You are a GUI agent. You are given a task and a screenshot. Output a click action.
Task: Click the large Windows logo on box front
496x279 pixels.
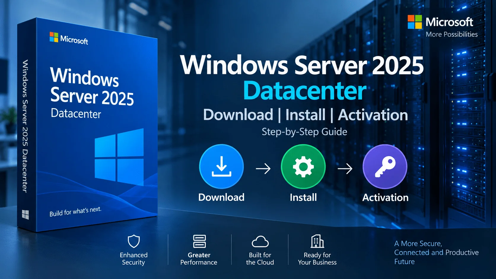click(119, 157)
